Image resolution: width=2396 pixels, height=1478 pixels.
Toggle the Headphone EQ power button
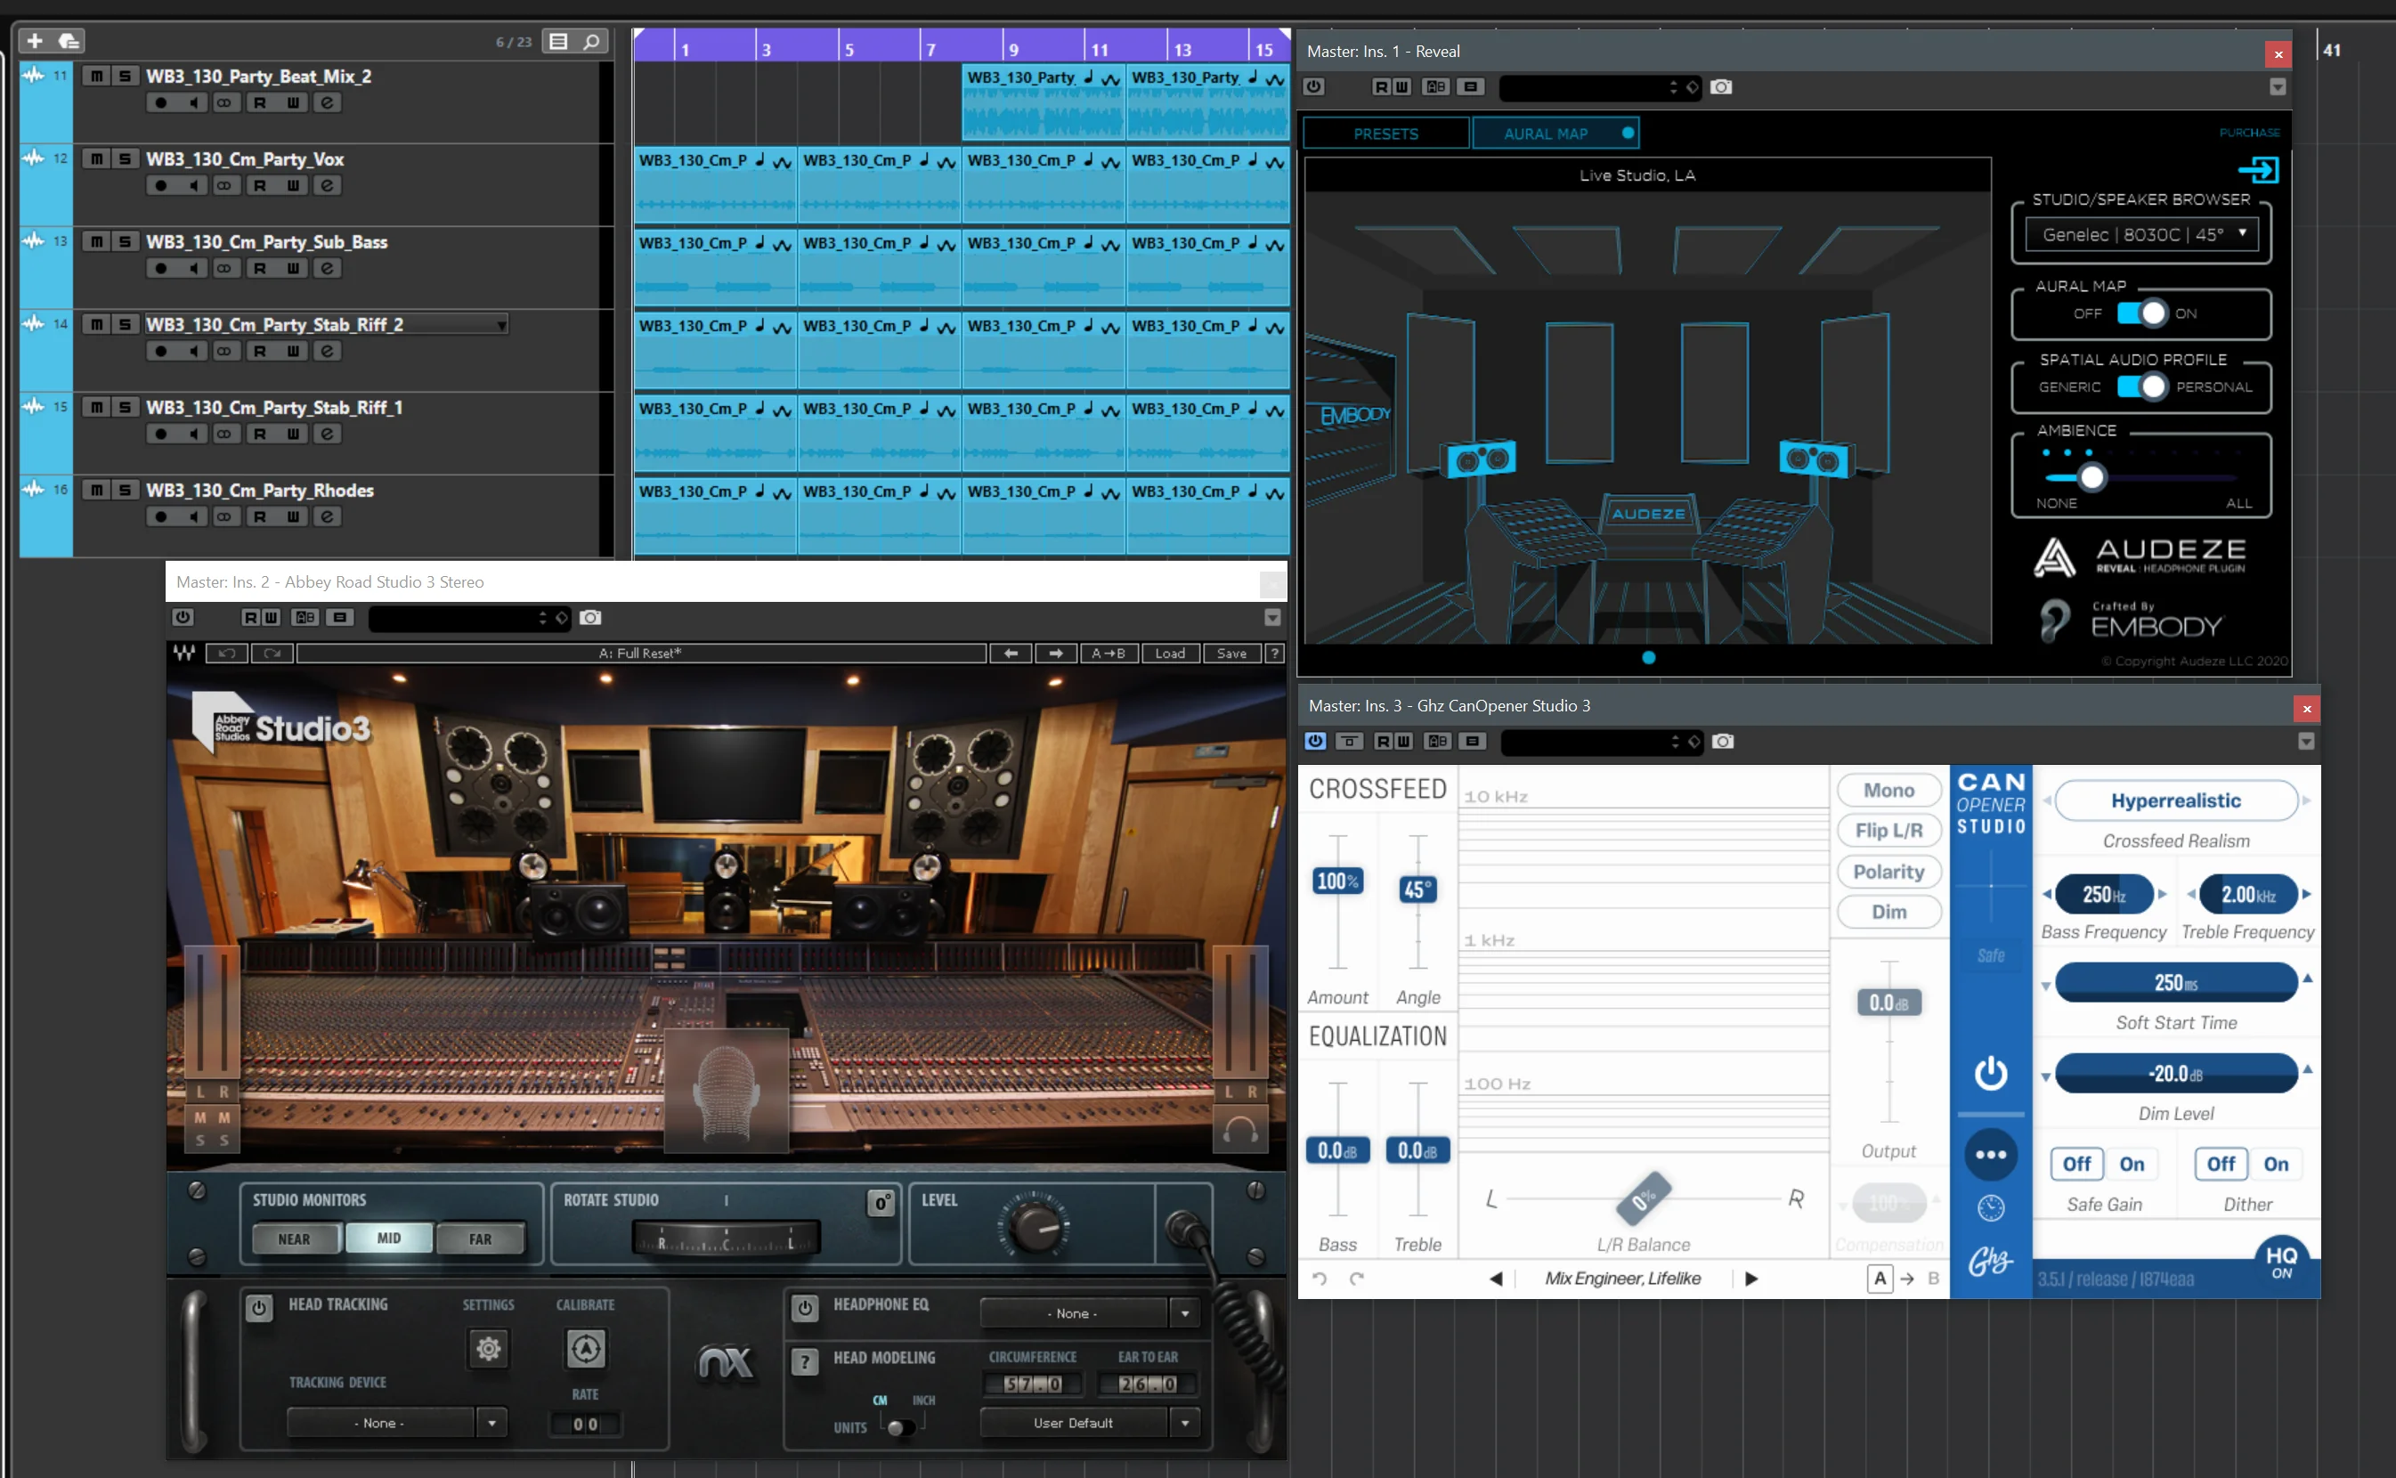tap(805, 1307)
